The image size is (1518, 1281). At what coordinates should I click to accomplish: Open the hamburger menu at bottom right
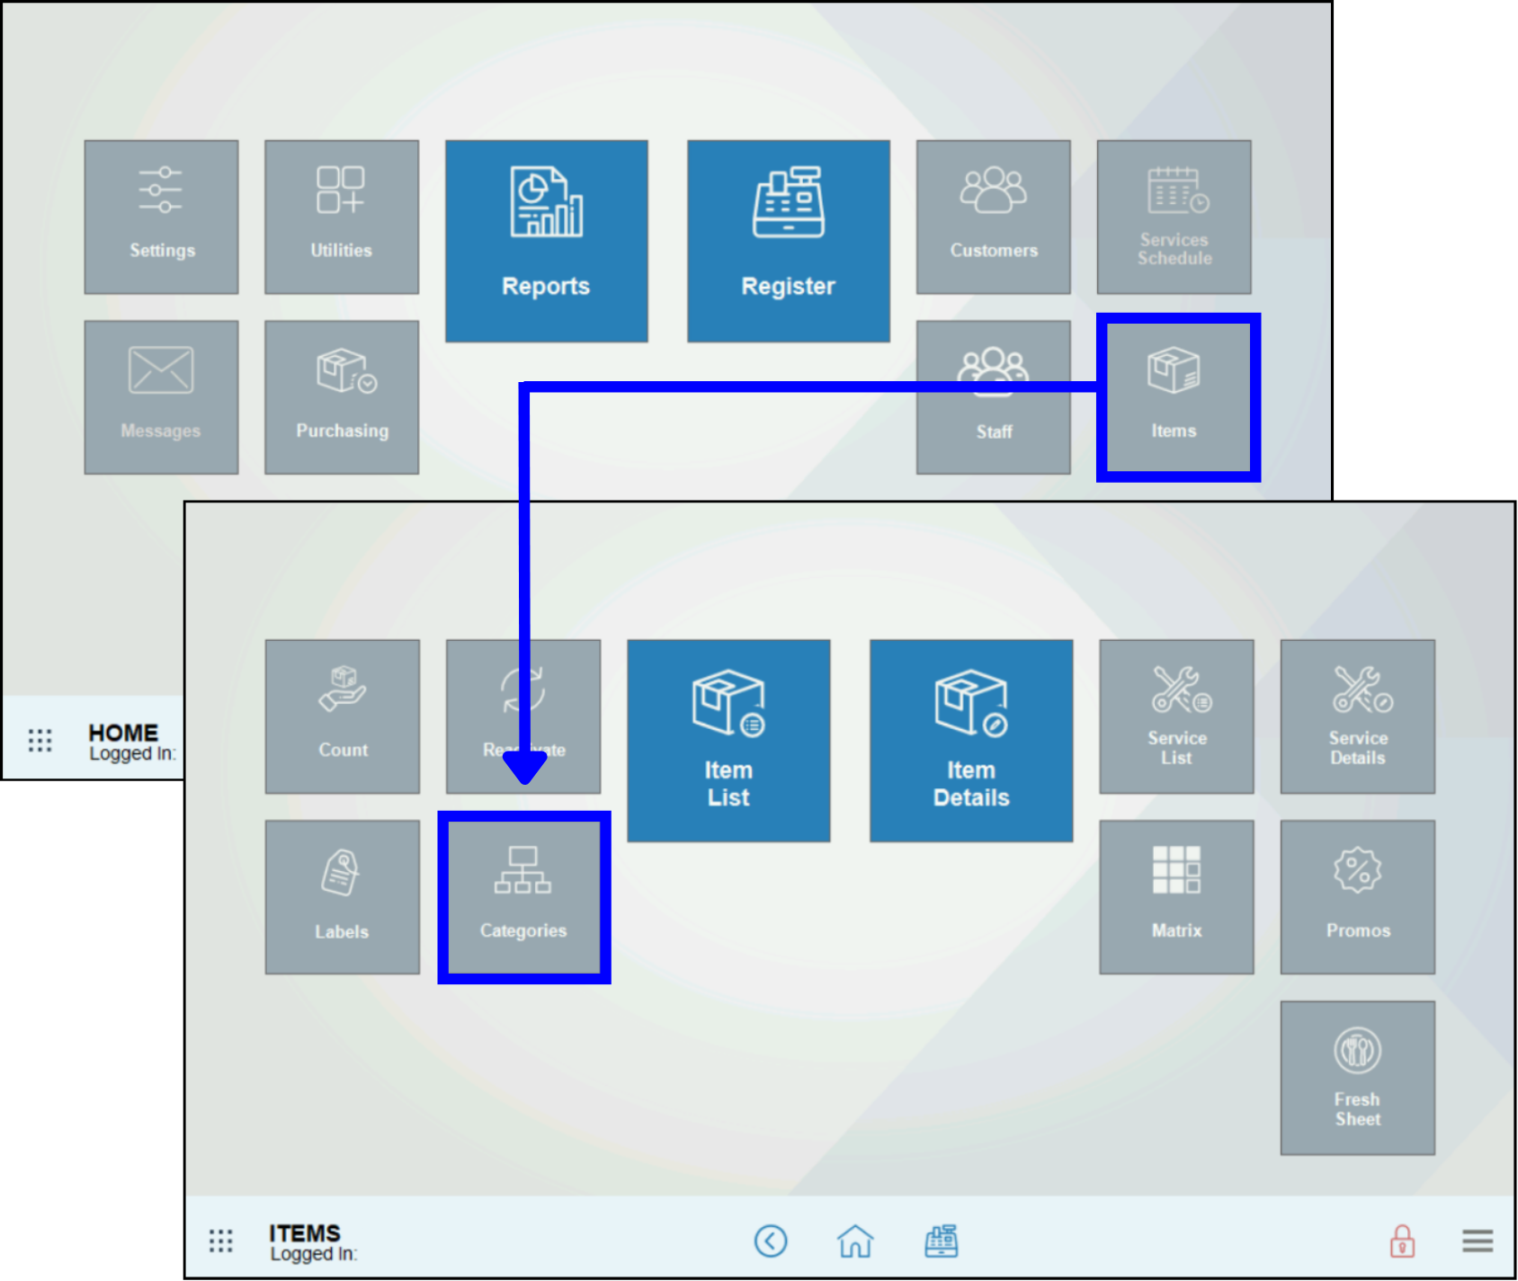pos(1477,1241)
